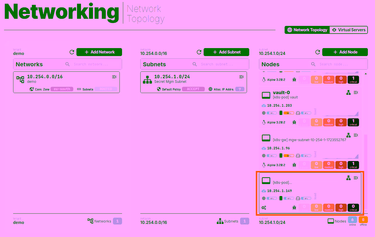Open the settings gear on node 10.254.1.149
The height and width of the screenshot is (237, 375).
263,207
